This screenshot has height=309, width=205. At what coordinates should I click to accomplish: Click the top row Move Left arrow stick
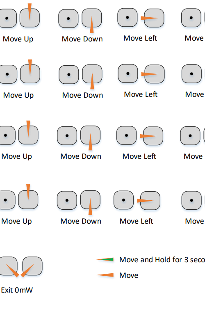point(154,18)
